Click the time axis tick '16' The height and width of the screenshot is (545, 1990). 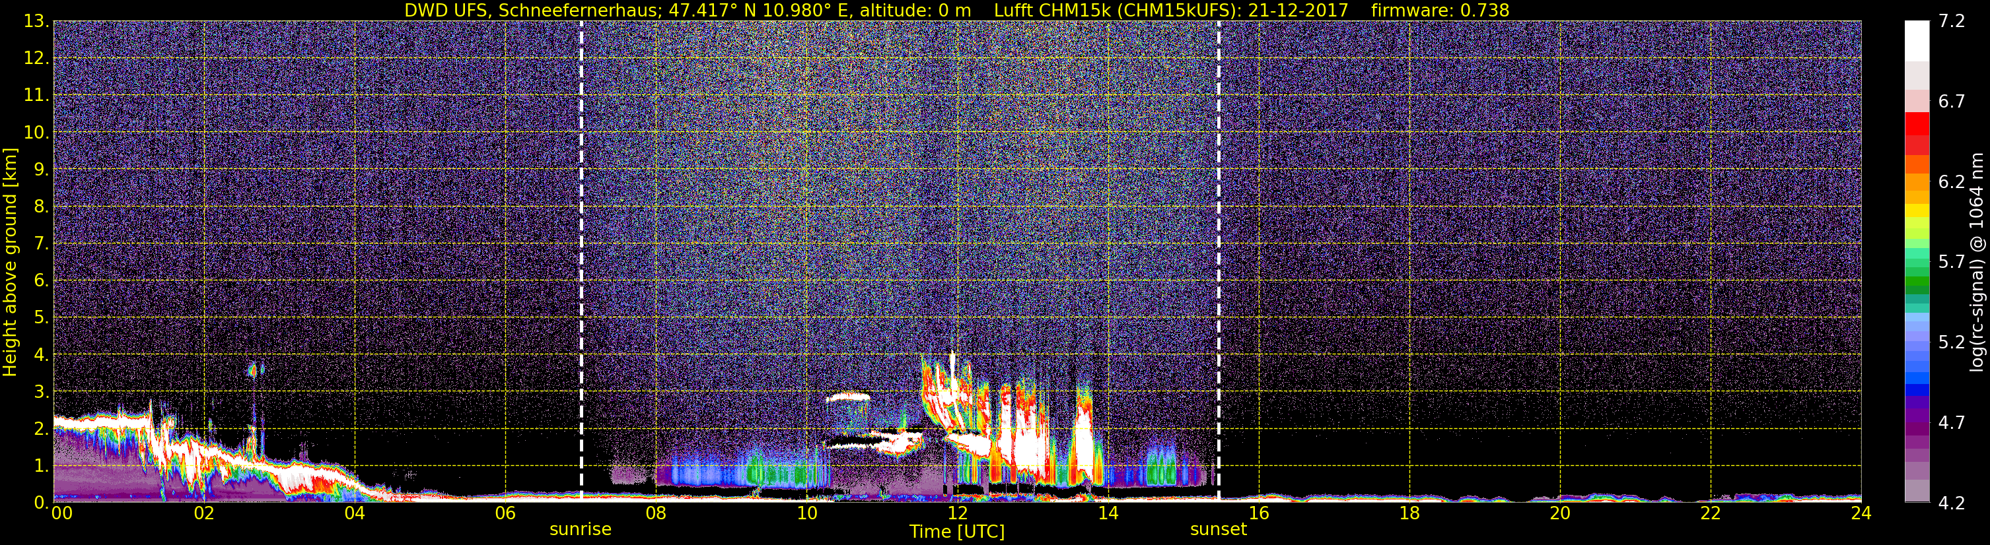tap(1258, 513)
